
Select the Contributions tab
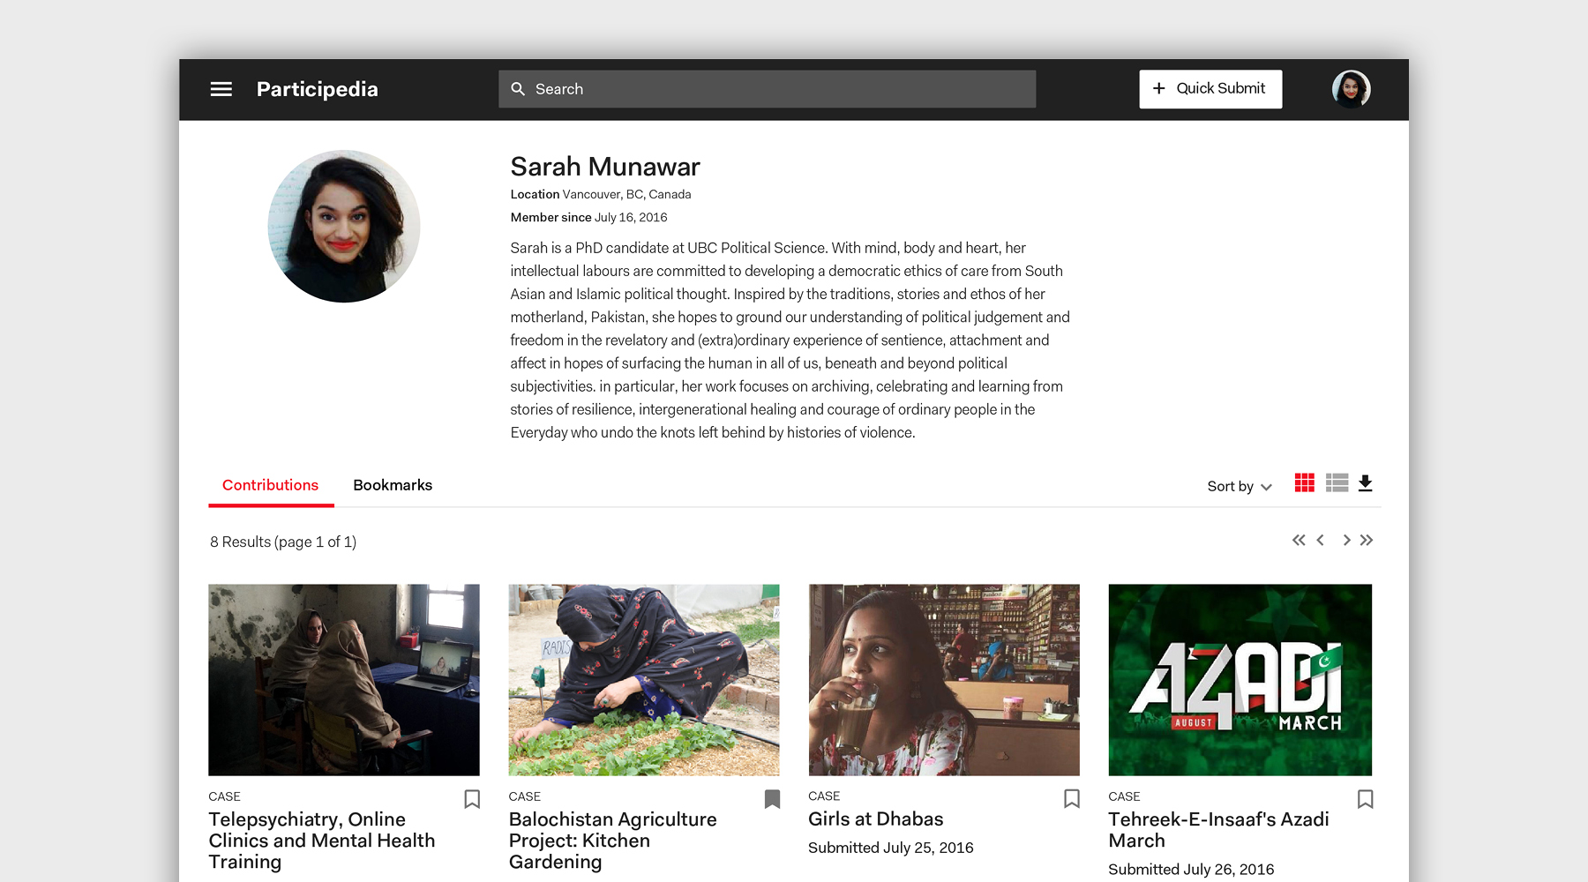coord(270,485)
